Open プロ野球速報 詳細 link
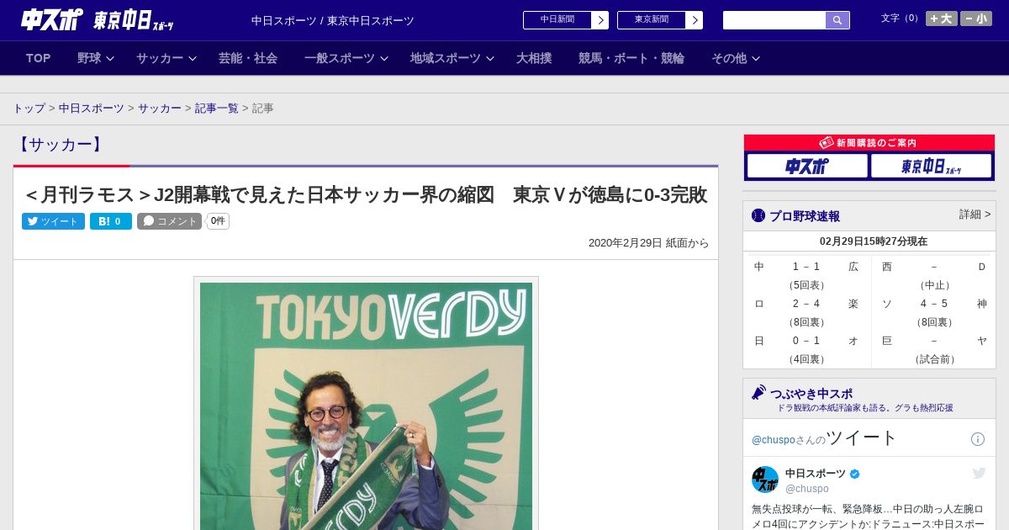This screenshot has width=1009, height=530. tap(975, 215)
